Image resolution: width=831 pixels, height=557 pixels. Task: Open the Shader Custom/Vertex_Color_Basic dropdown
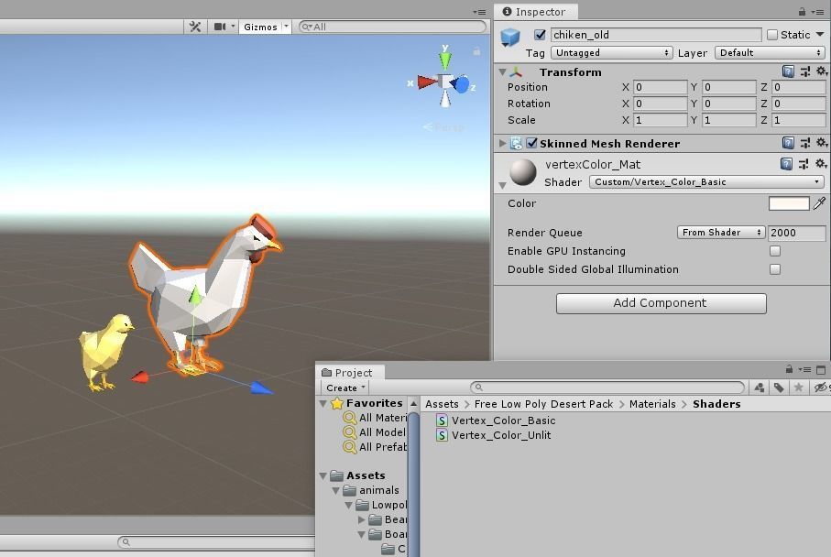(x=706, y=181)
